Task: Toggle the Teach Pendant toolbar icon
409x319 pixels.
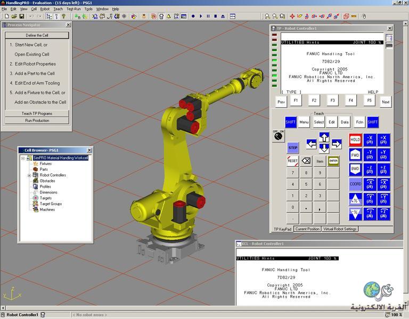Action: pos(161,16)
